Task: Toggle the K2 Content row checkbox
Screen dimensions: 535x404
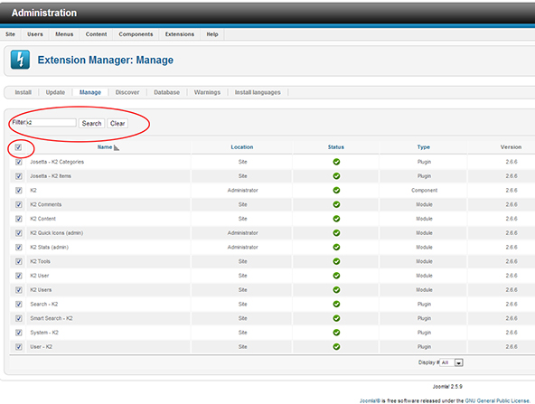Action: click(19, 219)
